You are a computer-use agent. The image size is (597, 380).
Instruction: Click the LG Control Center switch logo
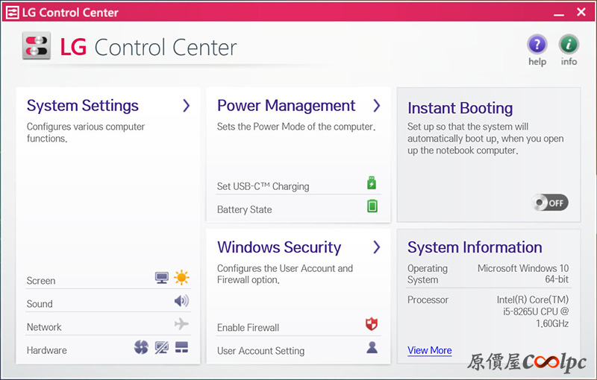pos(37,45)
